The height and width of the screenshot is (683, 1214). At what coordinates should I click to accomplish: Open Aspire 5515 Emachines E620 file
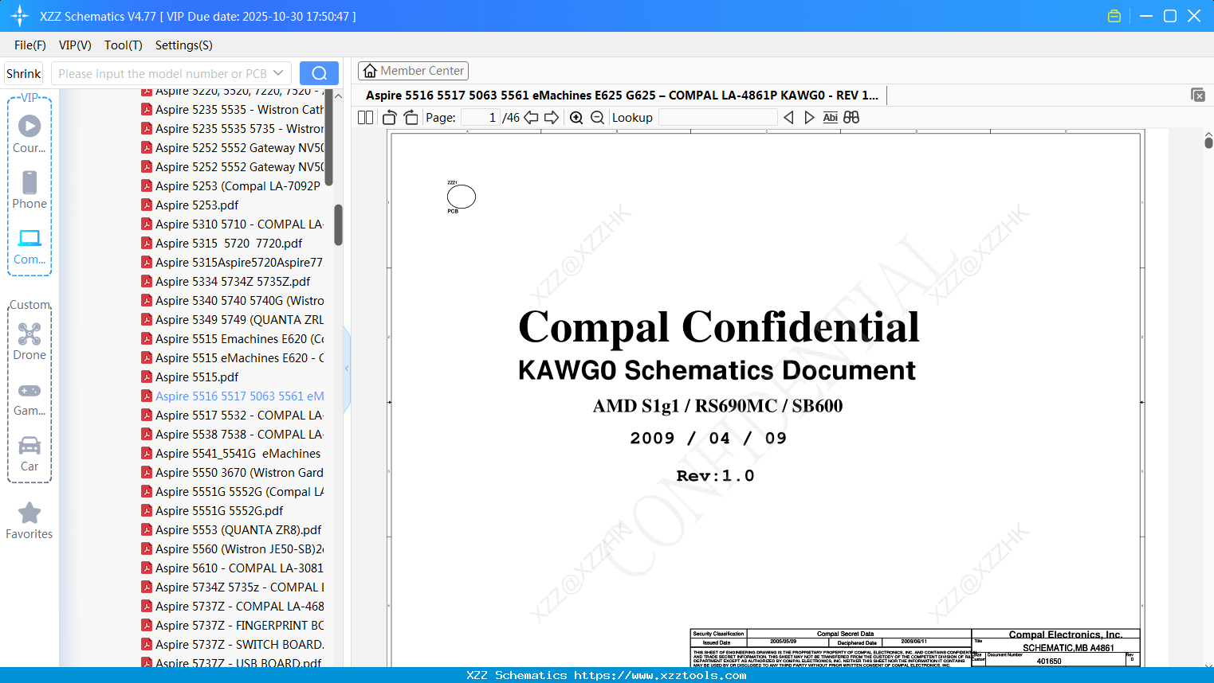point(232,339)
